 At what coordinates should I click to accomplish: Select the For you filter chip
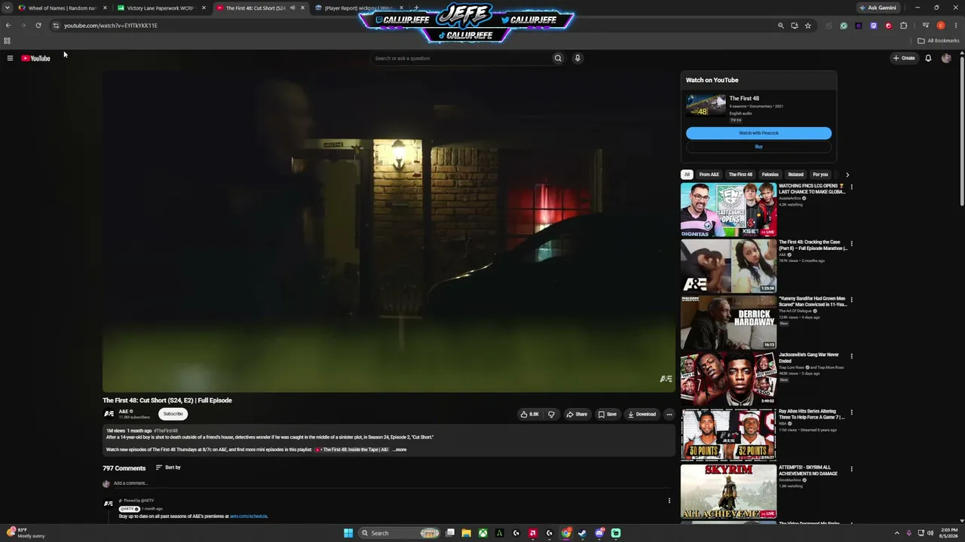click(820, 175)
